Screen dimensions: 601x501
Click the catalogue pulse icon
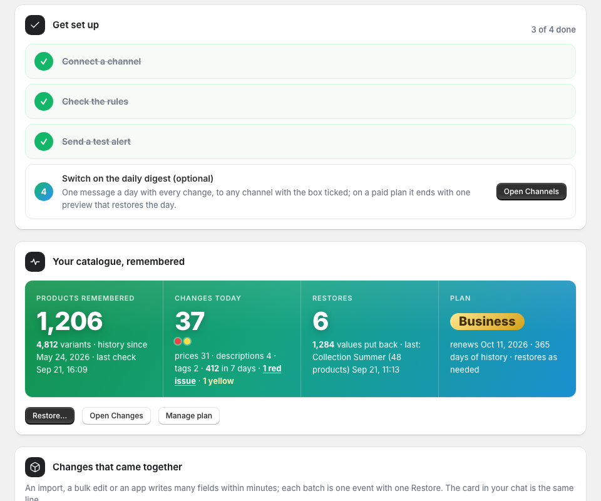(35, 262)
